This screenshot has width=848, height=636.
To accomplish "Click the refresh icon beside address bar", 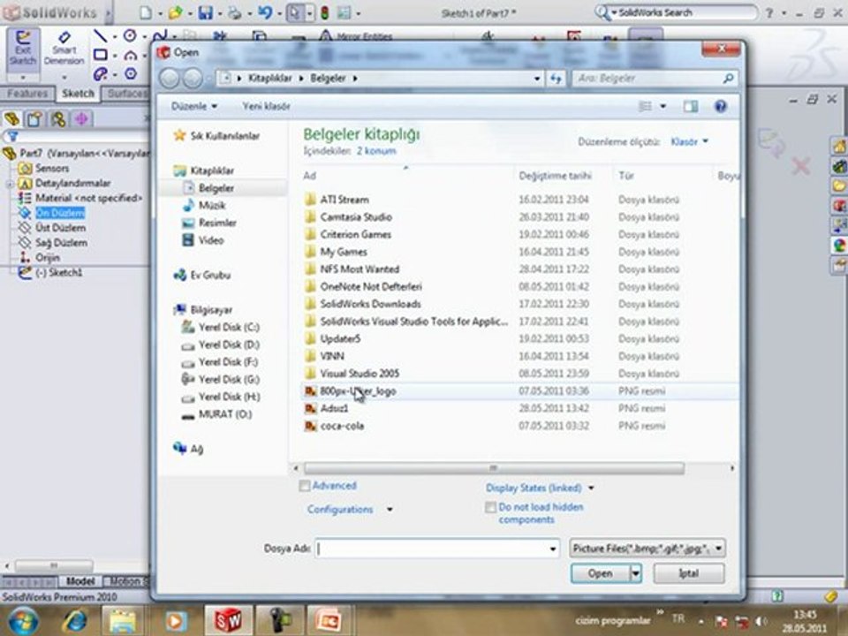I will pyautogui.click(x=556, y=79).
